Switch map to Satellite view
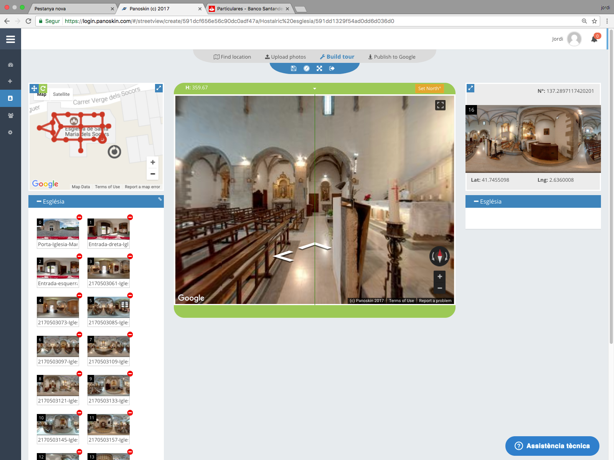The height and width of the screenshot is (460, 614). pos(61,94)
